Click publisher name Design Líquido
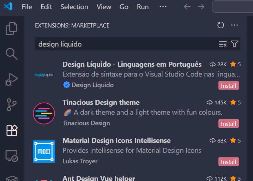 coord(92,85)
